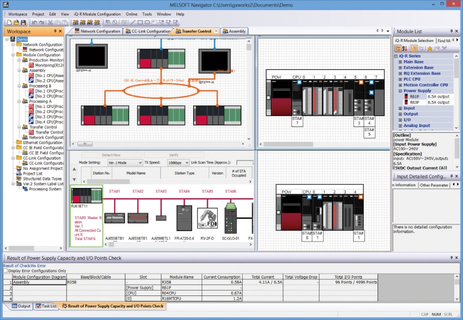Click the Verify button
Viewport: 463px width, 320px height.
point(174,155)
